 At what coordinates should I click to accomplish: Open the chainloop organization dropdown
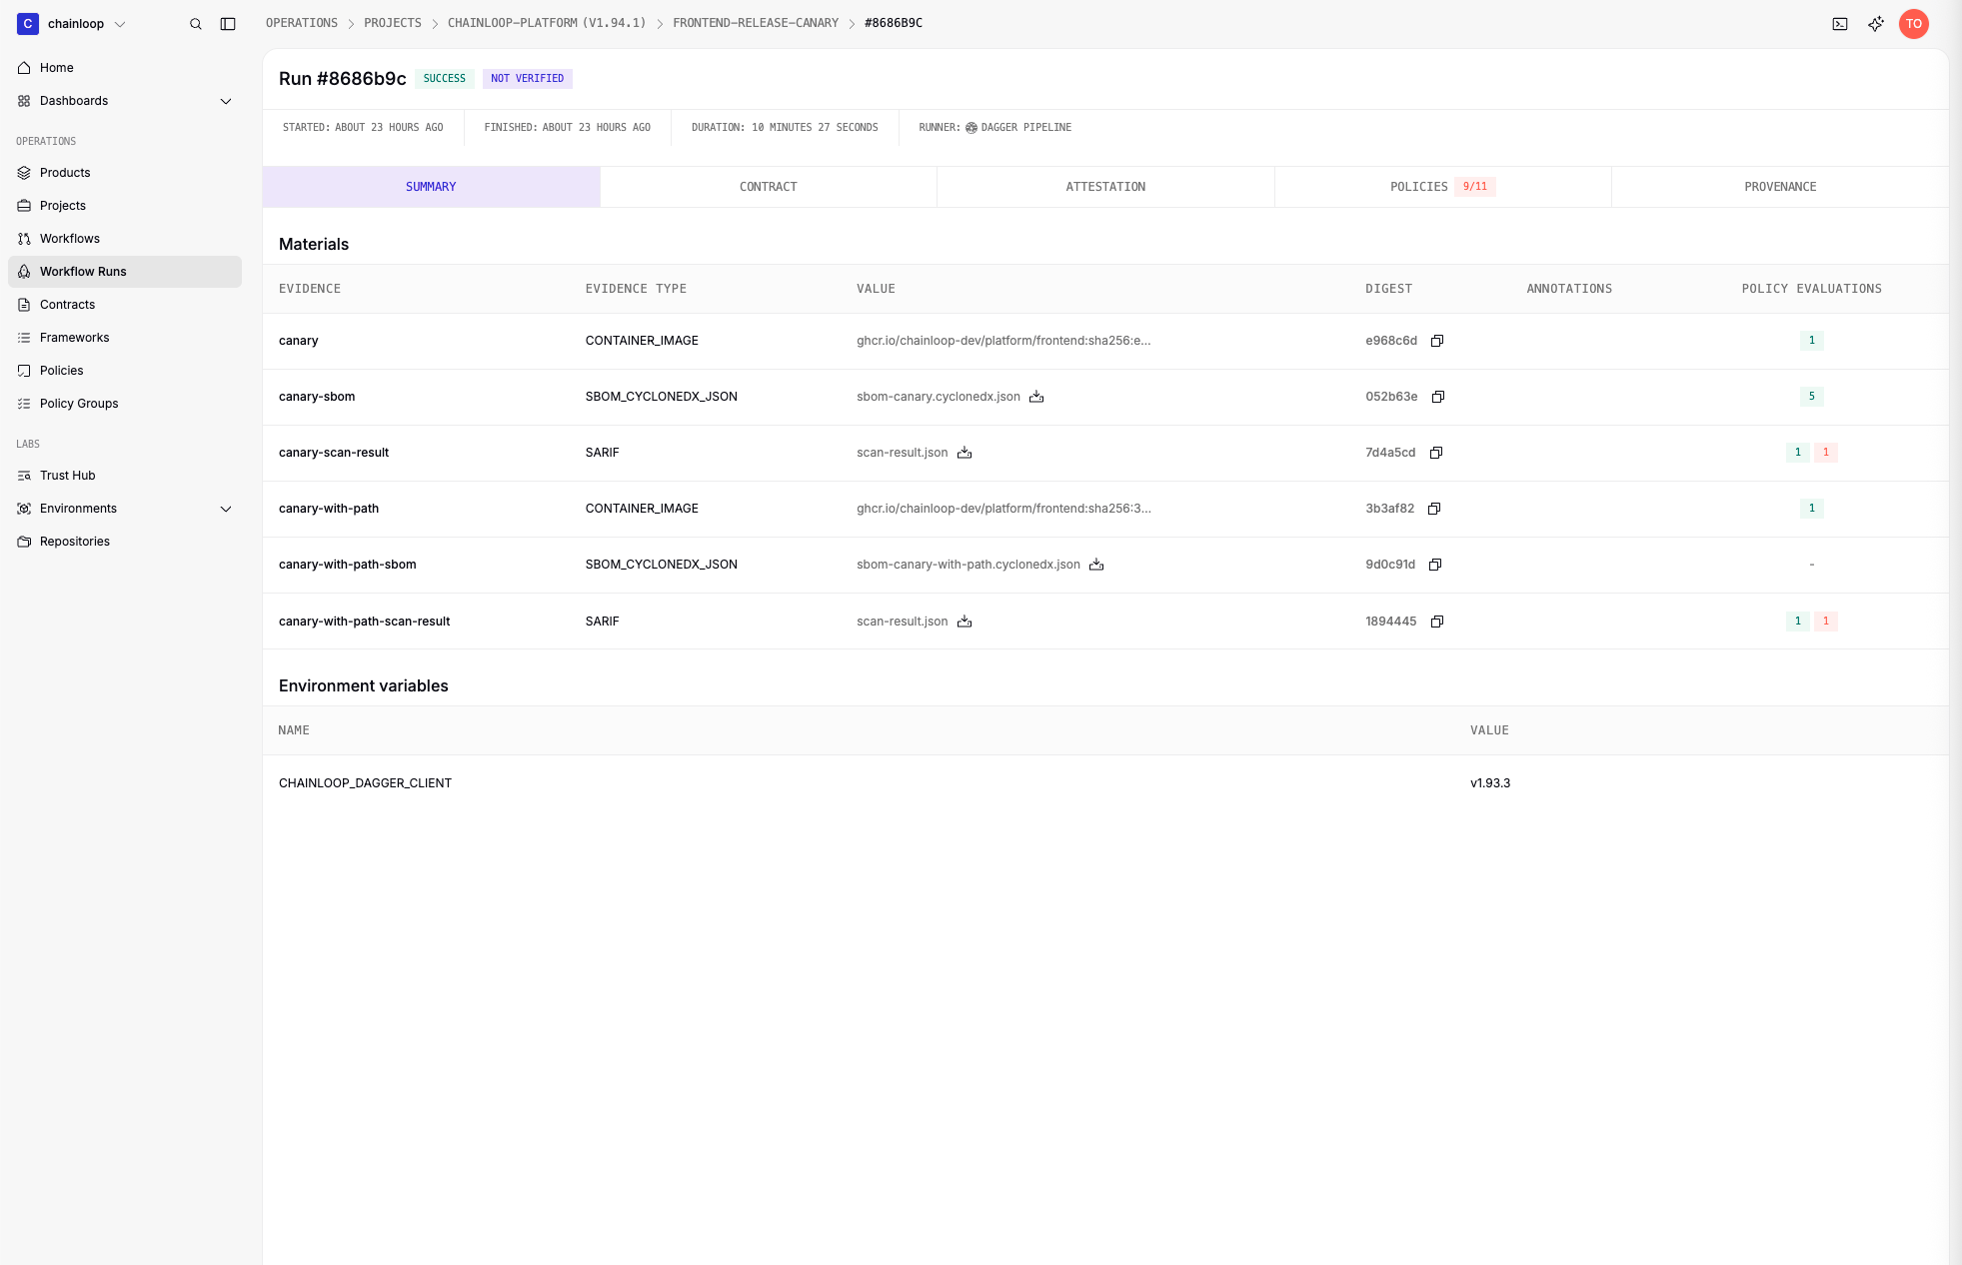(x=72, y=24)
